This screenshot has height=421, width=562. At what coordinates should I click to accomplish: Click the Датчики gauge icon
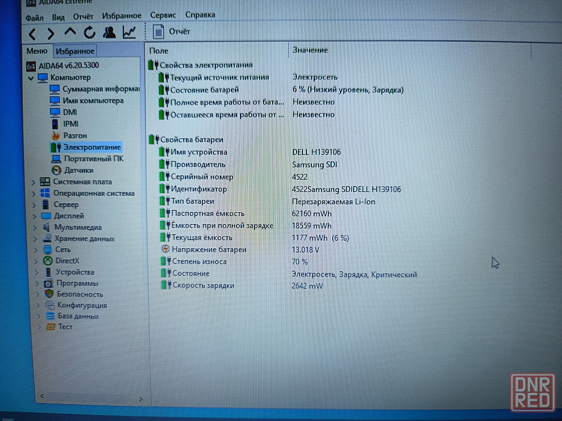tap(57, 171)
